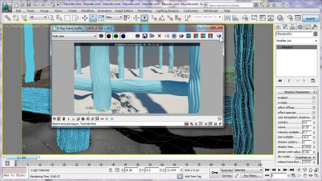322x181 pixels.
Task: Toggle the Percent Snap button
Action: (x=170, y=18)
